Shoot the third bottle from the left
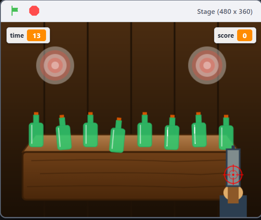The width and height of the screenshot is (261, 220). point(90,129)
